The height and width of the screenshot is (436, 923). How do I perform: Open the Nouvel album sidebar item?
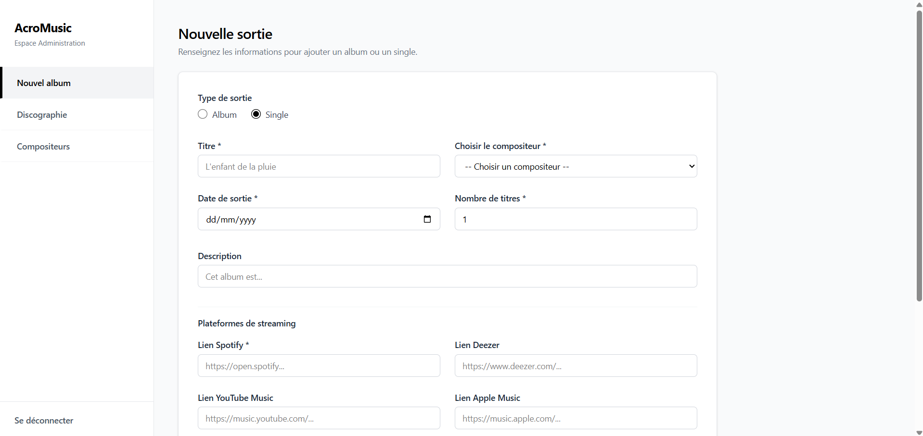[x=44, y=83]
